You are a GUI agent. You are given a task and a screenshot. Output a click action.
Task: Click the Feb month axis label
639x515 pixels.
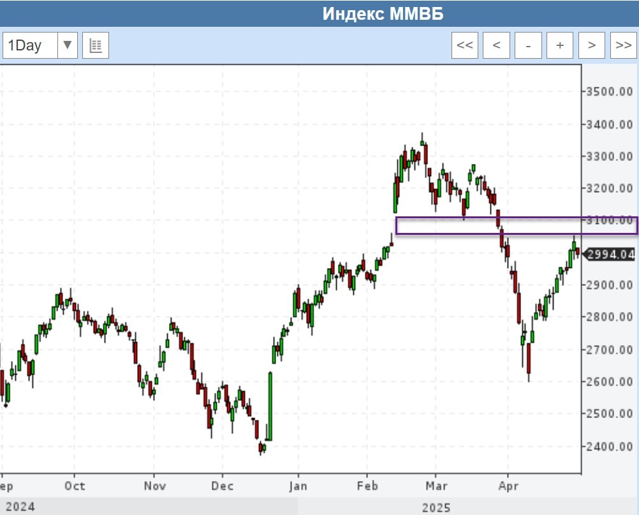click(x=367, y=486)
